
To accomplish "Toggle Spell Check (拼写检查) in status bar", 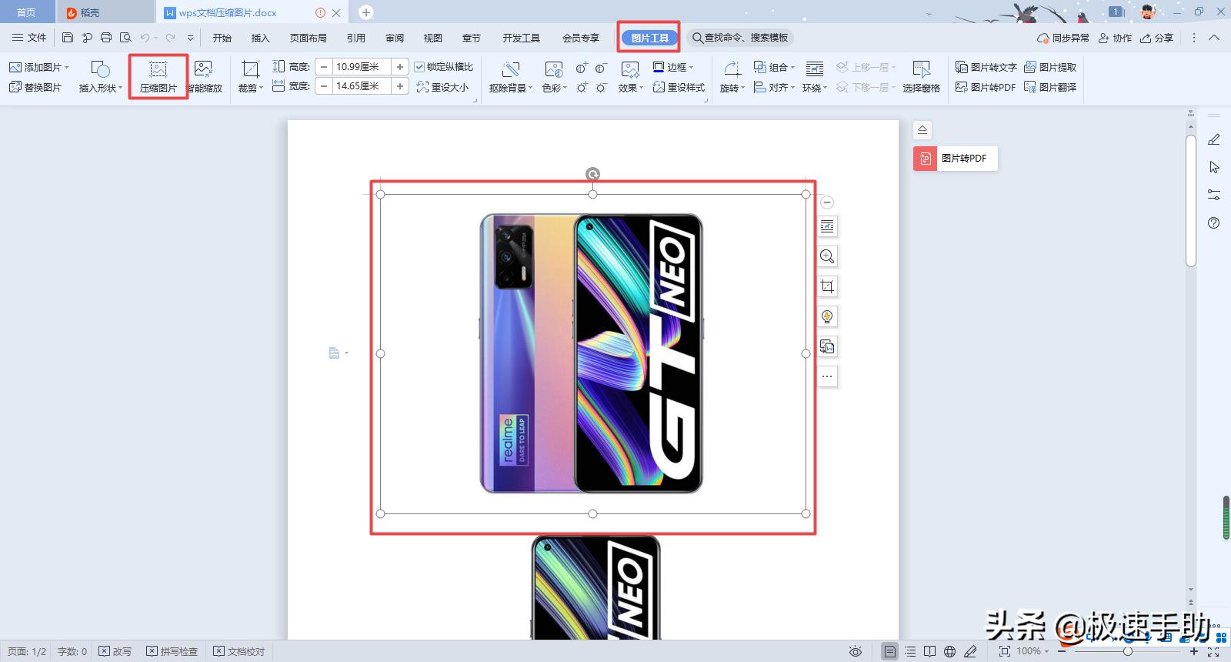I will (172, 651).
